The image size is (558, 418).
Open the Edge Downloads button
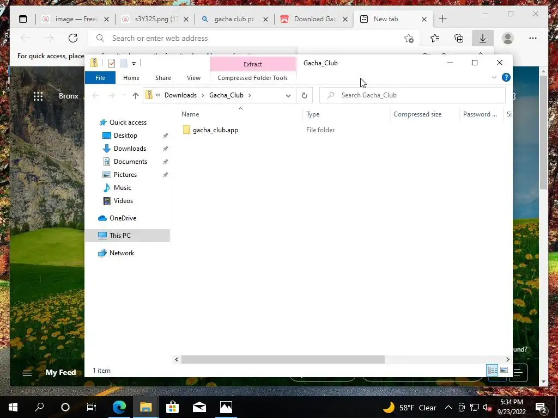click(483, 38)
